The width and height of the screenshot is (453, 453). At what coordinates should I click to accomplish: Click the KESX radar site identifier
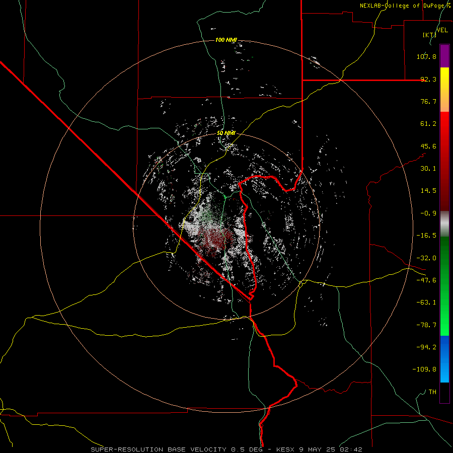286,449
